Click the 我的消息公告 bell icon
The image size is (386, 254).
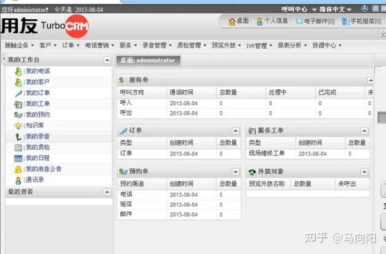18,170
